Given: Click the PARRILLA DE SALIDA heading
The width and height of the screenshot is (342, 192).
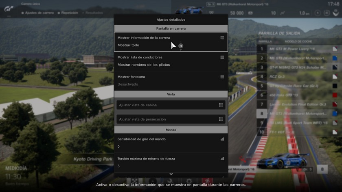Looking at the screenshot, I should click(x=279, y=33).
